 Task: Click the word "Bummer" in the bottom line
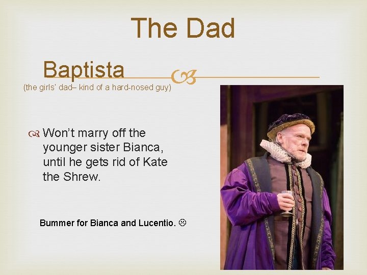tap(57, 223)
